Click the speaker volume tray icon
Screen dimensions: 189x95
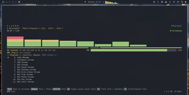(178, 2)
